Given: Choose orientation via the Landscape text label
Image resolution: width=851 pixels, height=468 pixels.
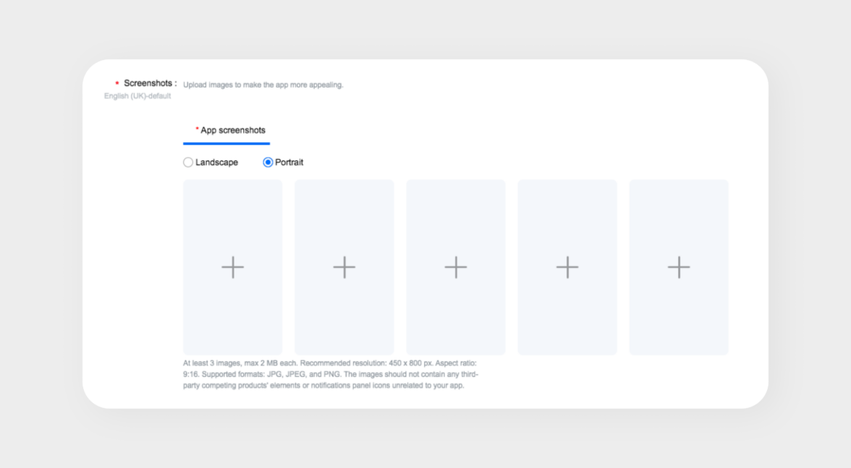Looking at the screenshot, I should pyautogui.click(x=216, y=162).
